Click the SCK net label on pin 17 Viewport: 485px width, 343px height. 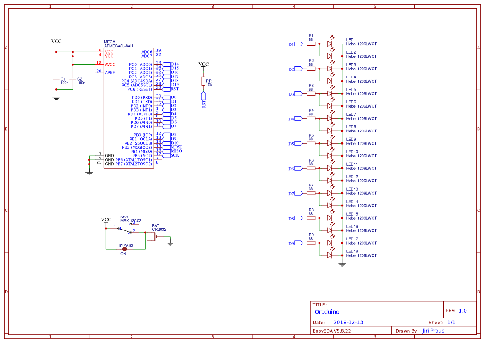coord(175,156)
